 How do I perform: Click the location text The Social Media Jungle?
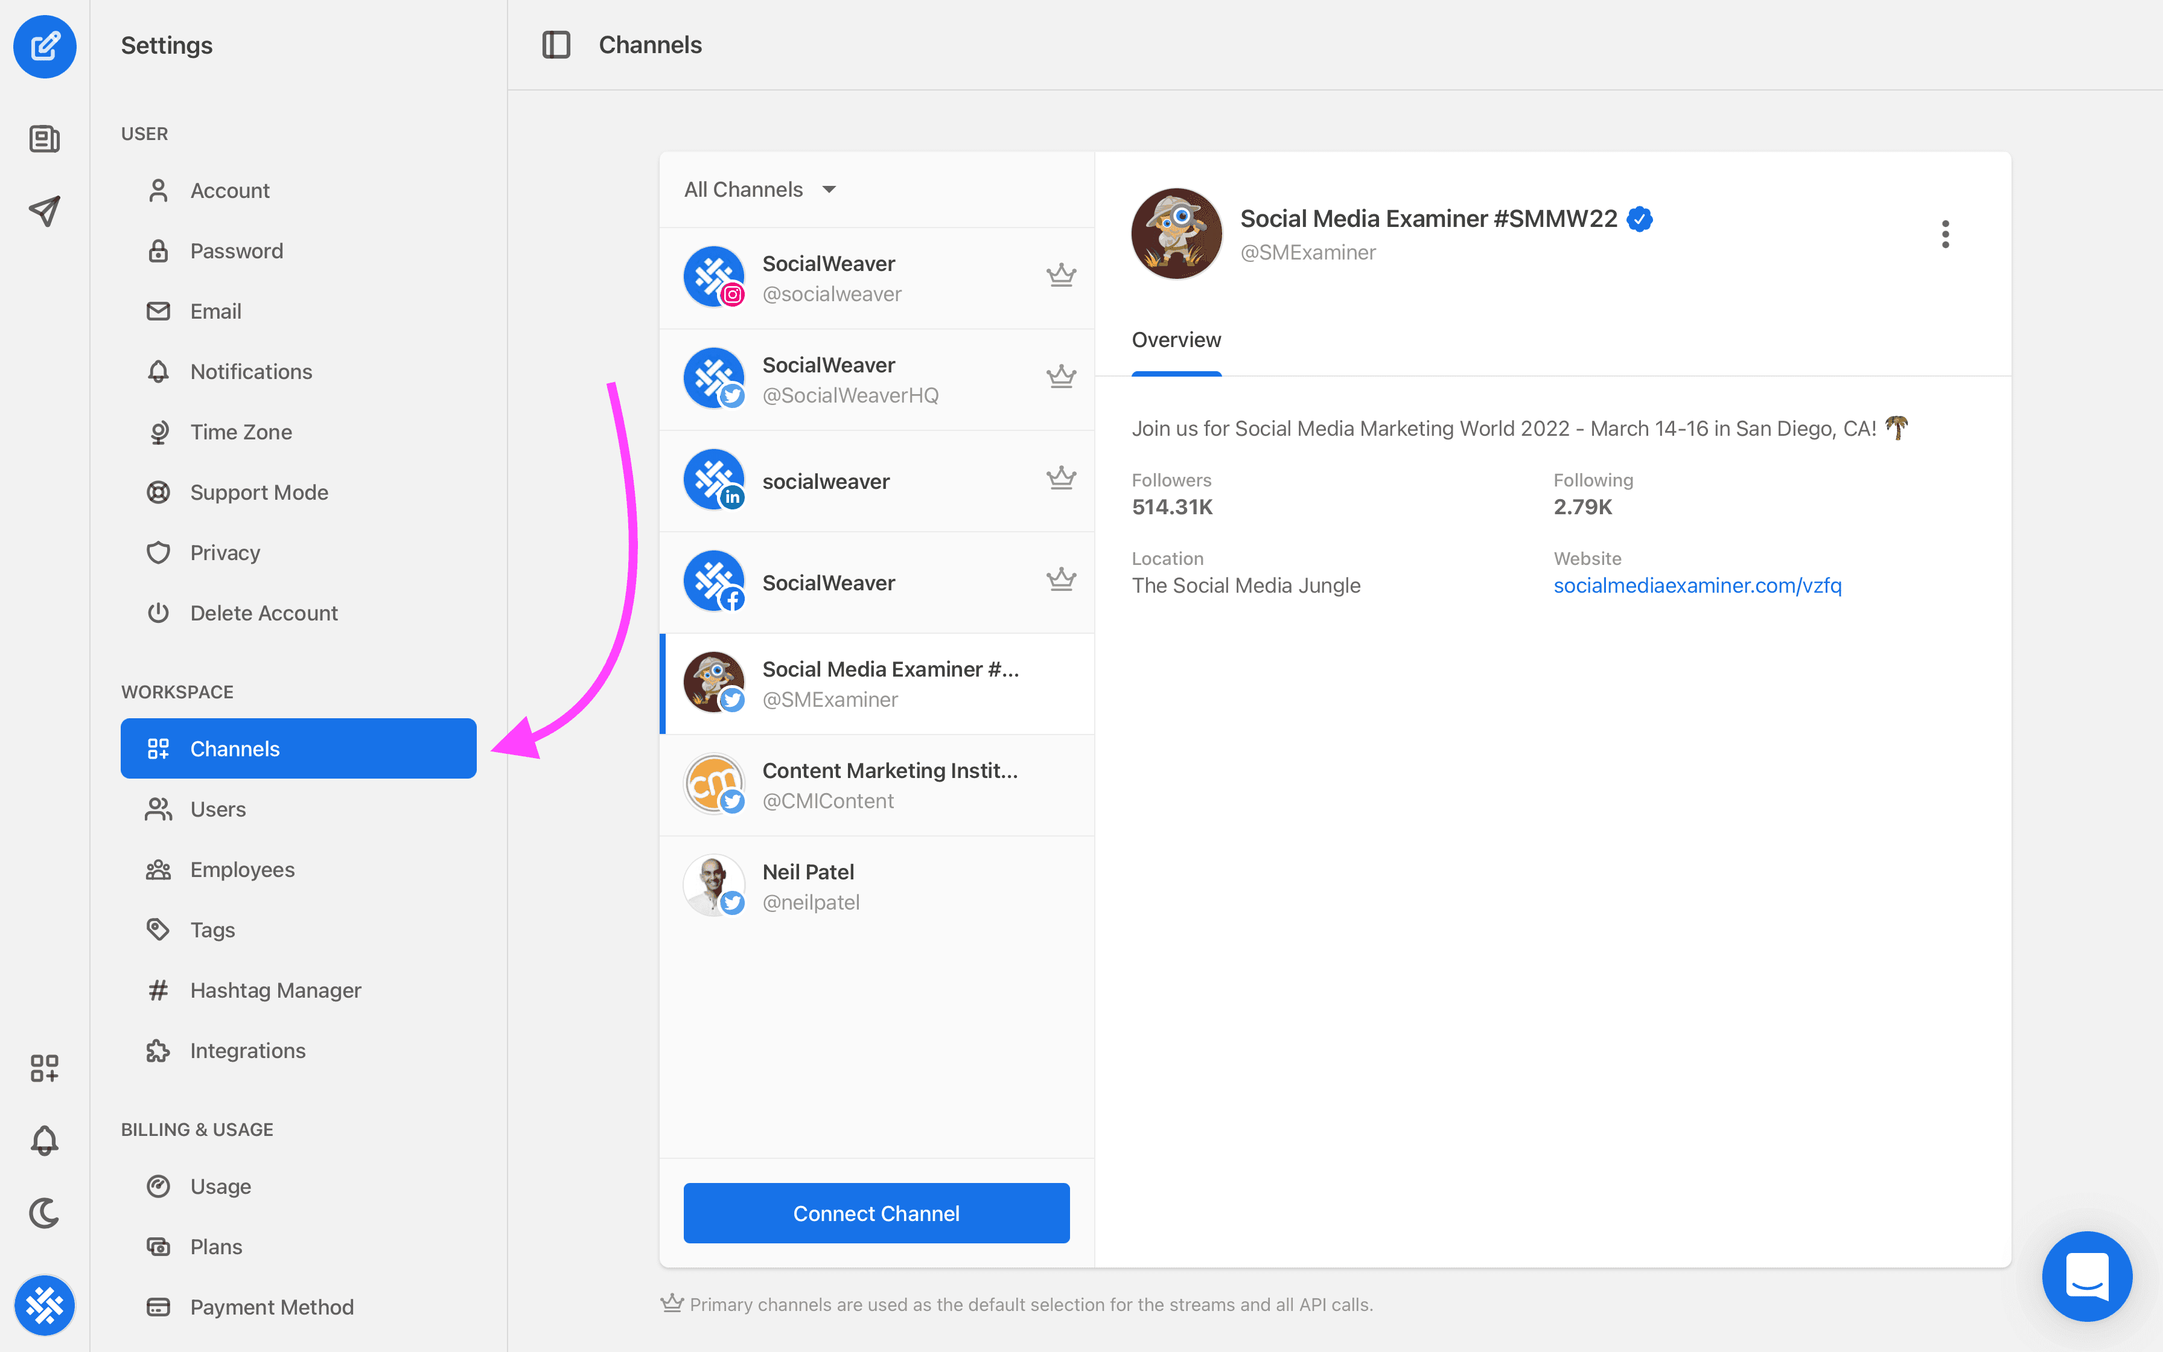1246,585
